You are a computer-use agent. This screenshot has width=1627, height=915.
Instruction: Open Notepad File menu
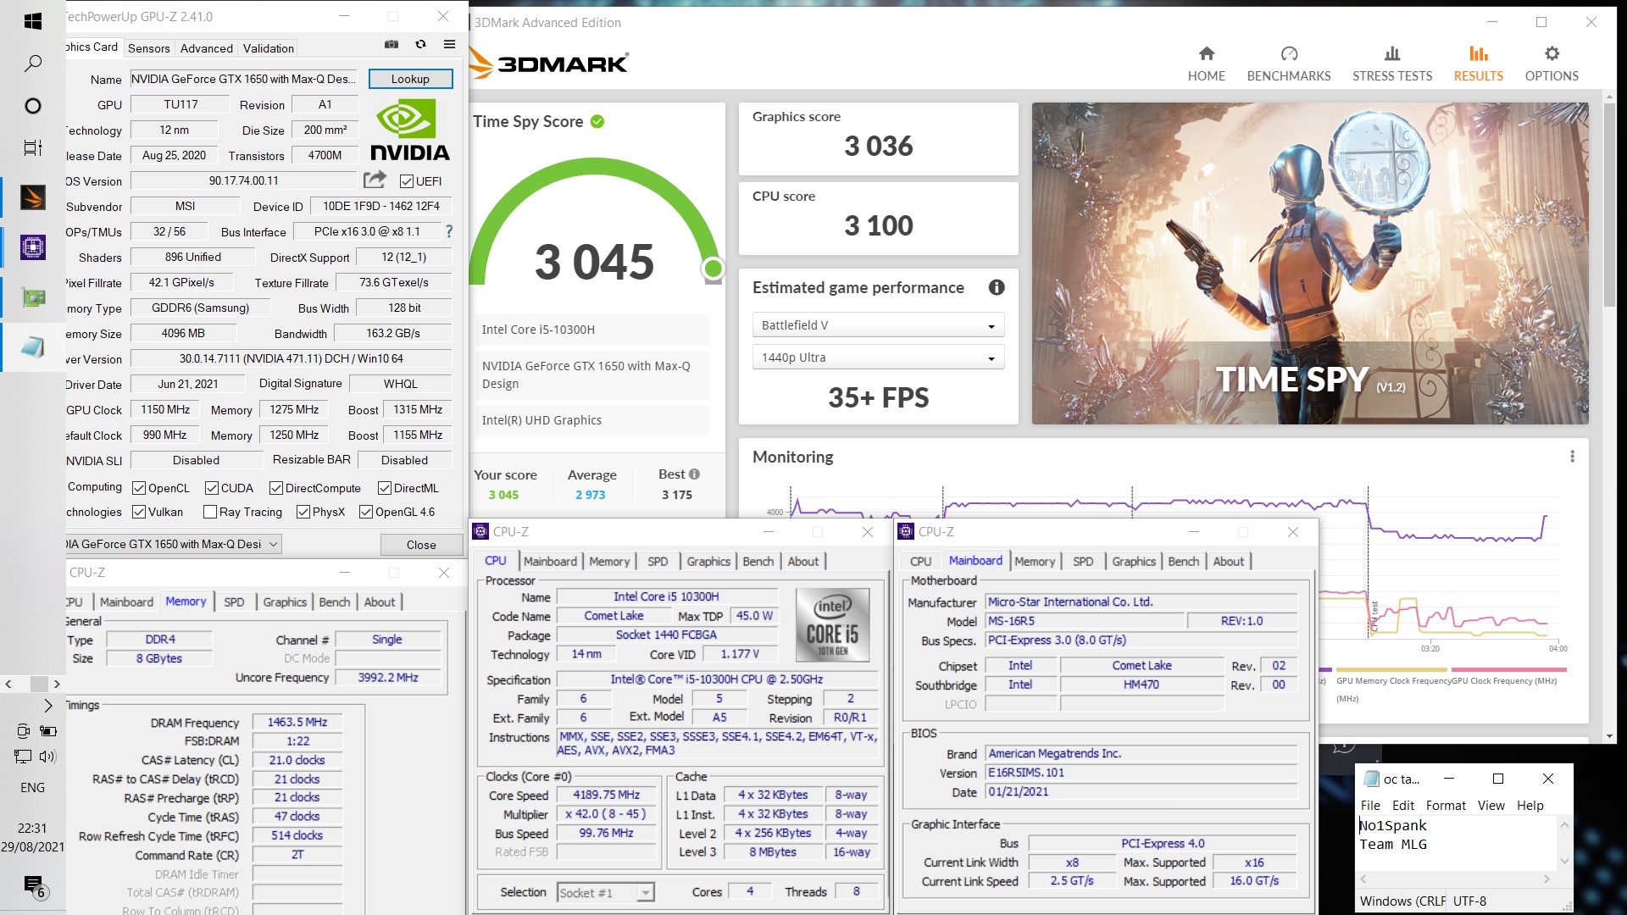pyautogui.click(x=1370, y=806)
